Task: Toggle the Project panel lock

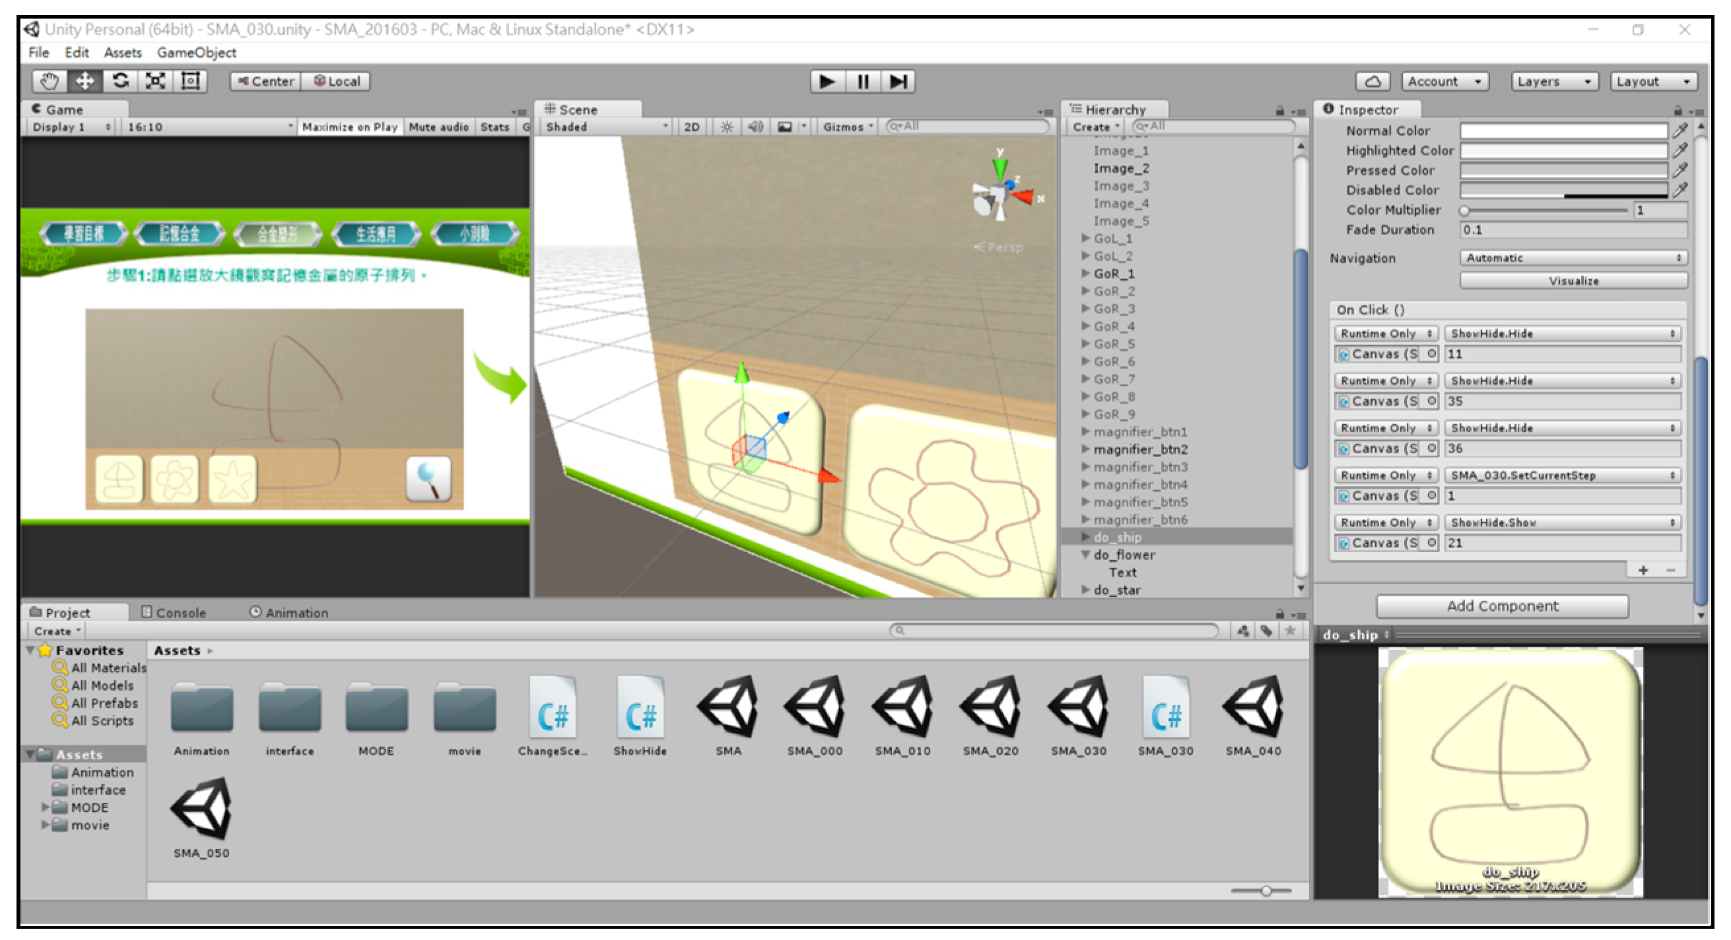Action: click(x=1280, y=613)
